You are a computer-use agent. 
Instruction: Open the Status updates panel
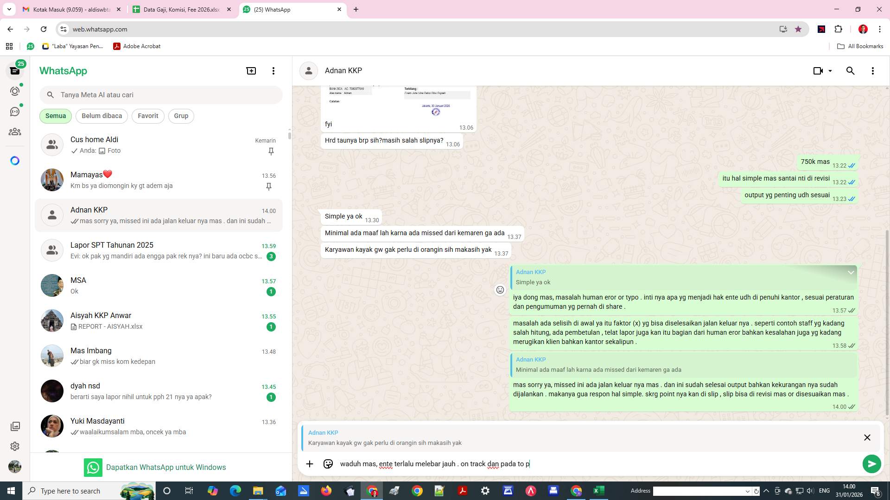15,91
